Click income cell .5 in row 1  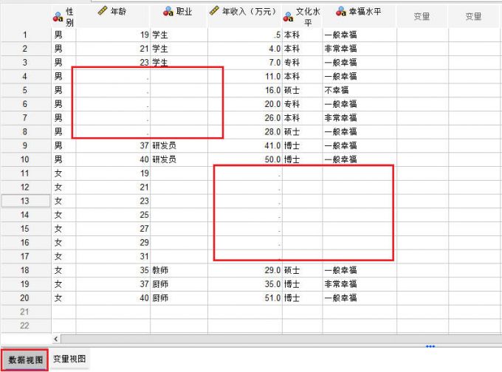pos(245,35)
